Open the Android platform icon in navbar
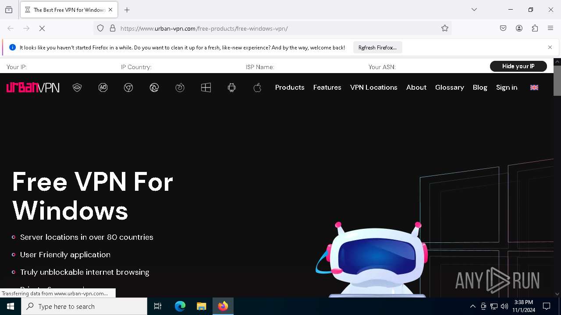The width and height of the screenshot is (561, 315). coord(232,87)
